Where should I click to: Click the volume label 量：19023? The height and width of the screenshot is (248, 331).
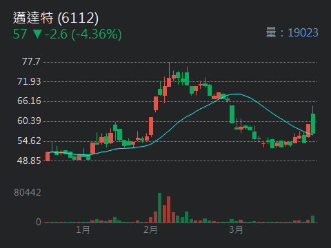pos(292,32)
